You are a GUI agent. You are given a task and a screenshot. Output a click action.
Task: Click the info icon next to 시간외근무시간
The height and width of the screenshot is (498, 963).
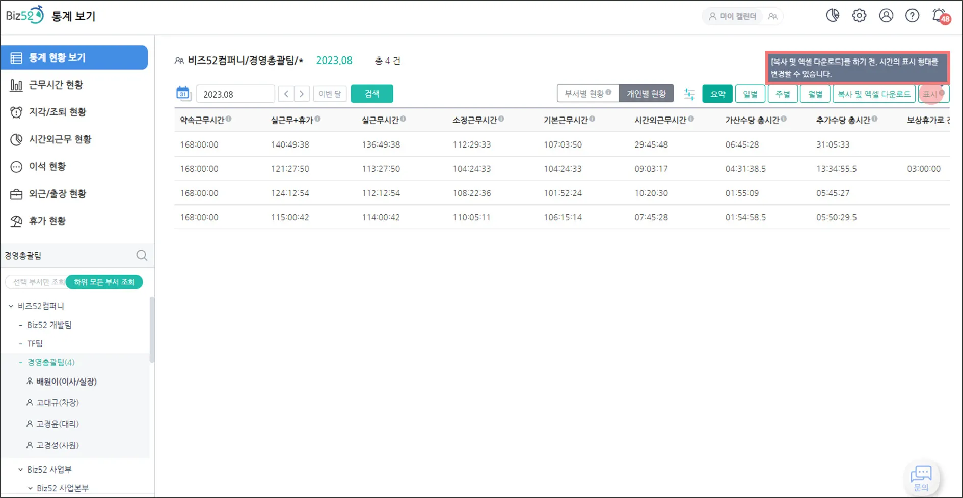click(x=691, y=119)
